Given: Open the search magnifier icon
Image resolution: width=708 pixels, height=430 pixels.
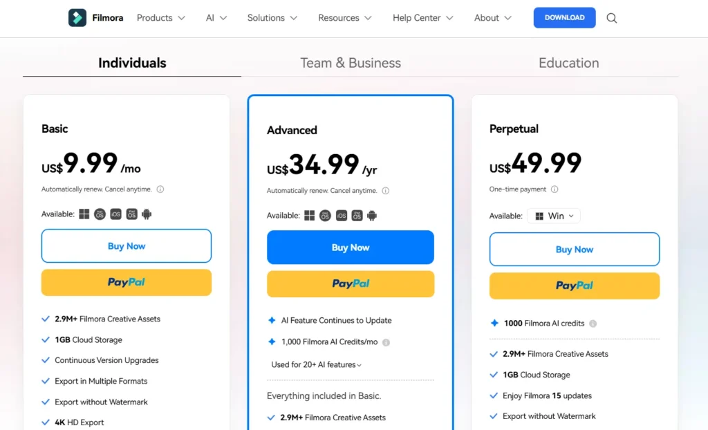Looking at the screenshot, I should 612,18.
